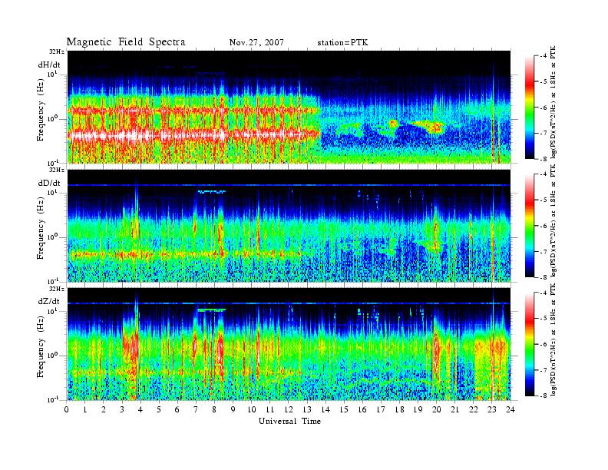The width and height of the screenshot is (608, 470).
Task: Click the color scale bar beside dH/dt panel
Action: pos(530,108)
